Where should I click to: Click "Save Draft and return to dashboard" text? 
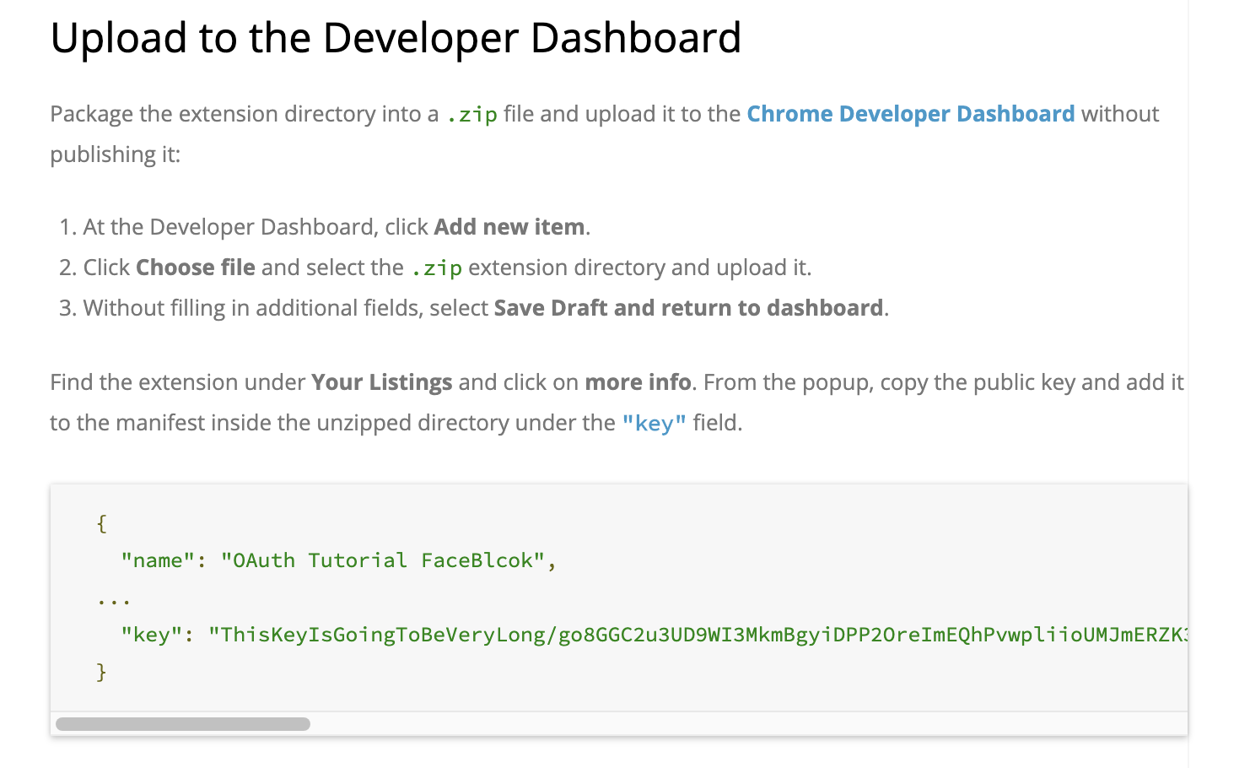click(688, 308)
